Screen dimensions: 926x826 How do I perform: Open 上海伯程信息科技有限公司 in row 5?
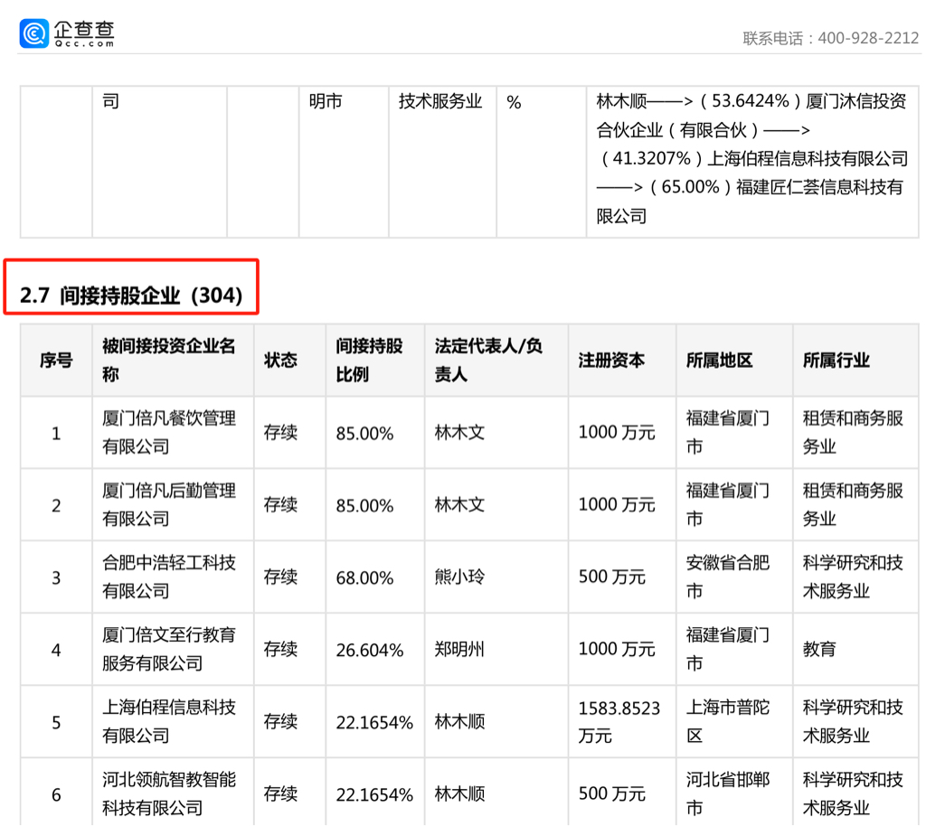[169, 721]
